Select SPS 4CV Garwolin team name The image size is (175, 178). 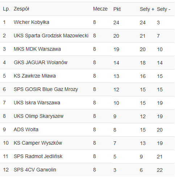(35, 170)
